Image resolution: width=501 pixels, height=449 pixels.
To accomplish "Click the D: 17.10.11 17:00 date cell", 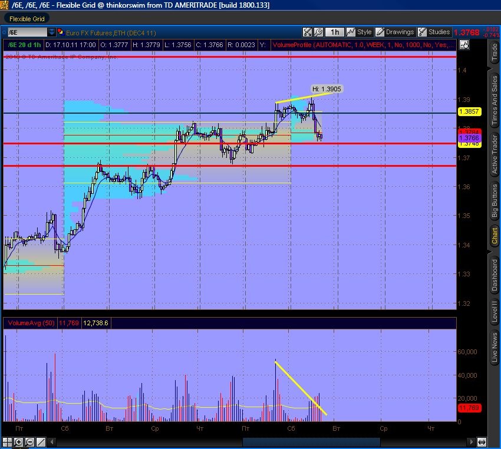I will [x=71, y=45].
